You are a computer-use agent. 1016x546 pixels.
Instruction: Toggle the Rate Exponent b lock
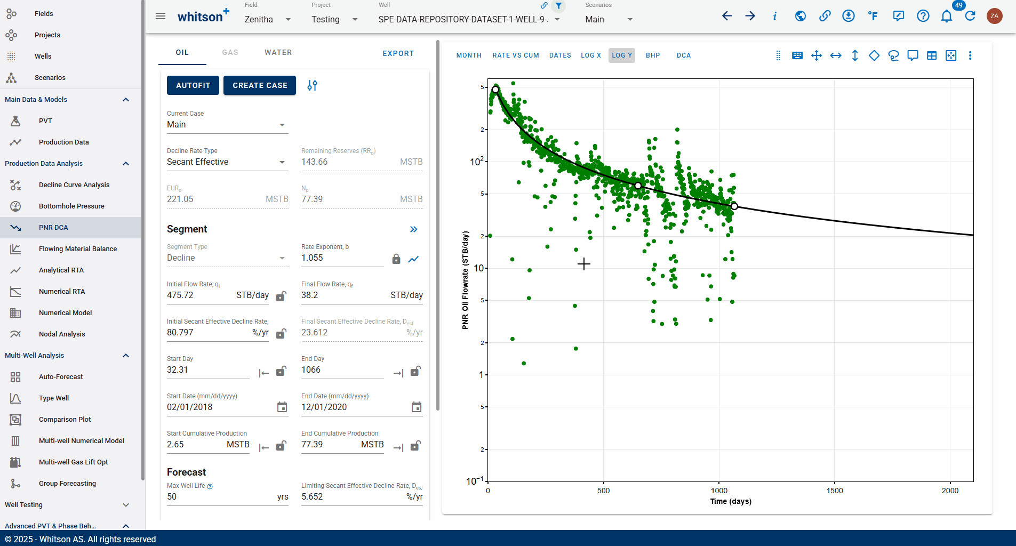coord(396,259)
